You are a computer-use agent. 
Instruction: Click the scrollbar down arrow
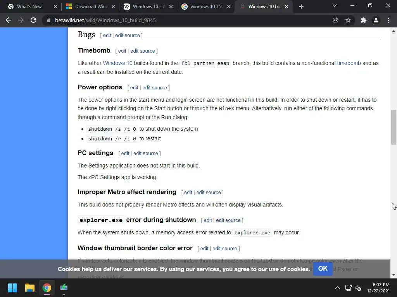coord(394,275)
